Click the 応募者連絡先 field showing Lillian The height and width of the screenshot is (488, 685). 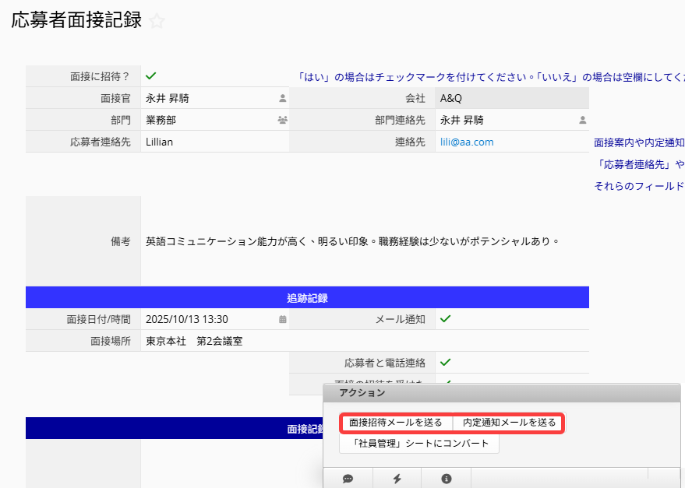point(214,142)
